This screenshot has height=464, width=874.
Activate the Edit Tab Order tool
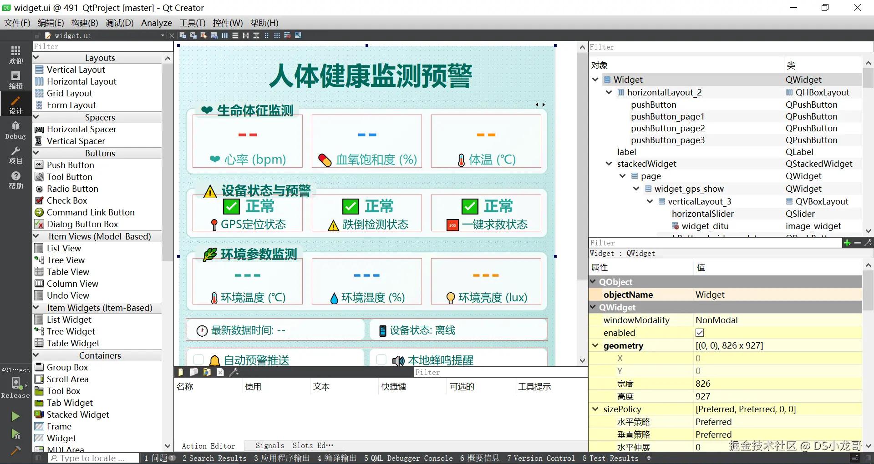(x=214, y=35)
